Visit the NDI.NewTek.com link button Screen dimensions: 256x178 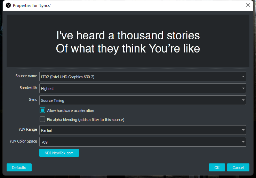(59, 153)
